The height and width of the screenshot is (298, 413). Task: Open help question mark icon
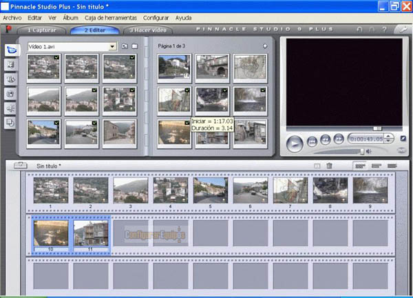tap(385, 30)
